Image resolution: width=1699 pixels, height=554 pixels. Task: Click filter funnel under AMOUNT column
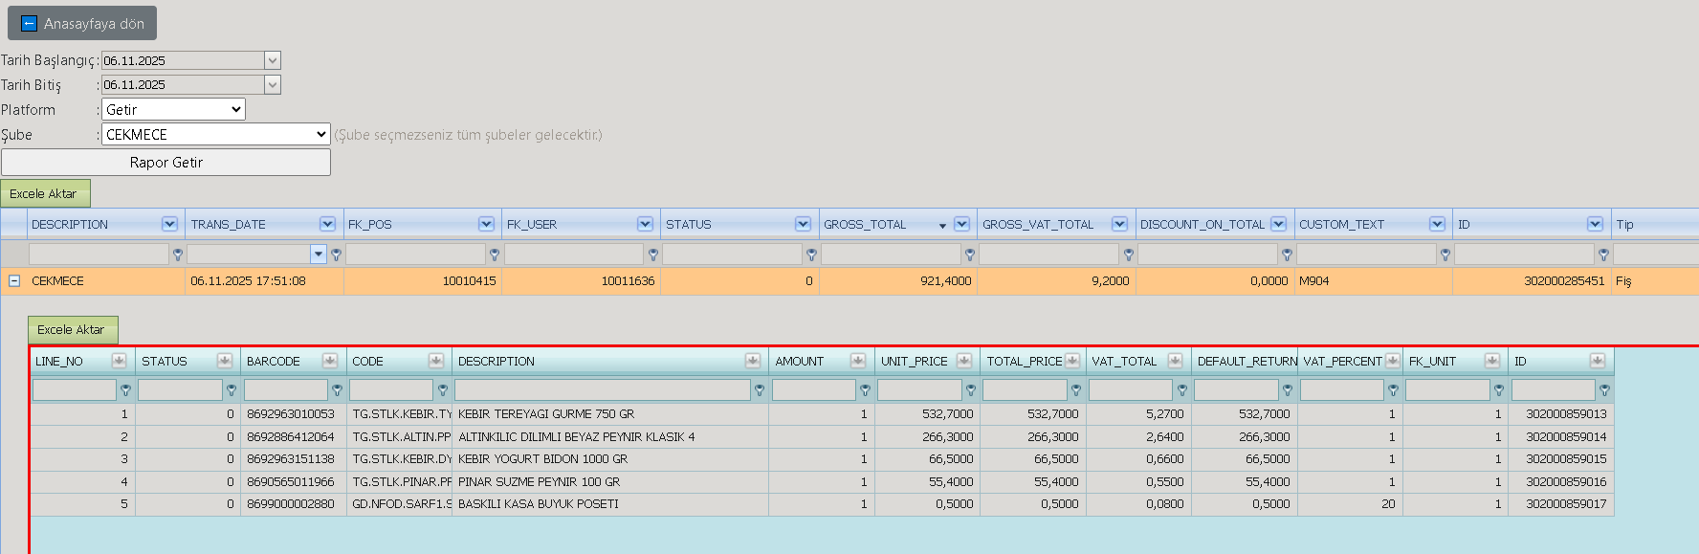(x=865, y=390)
